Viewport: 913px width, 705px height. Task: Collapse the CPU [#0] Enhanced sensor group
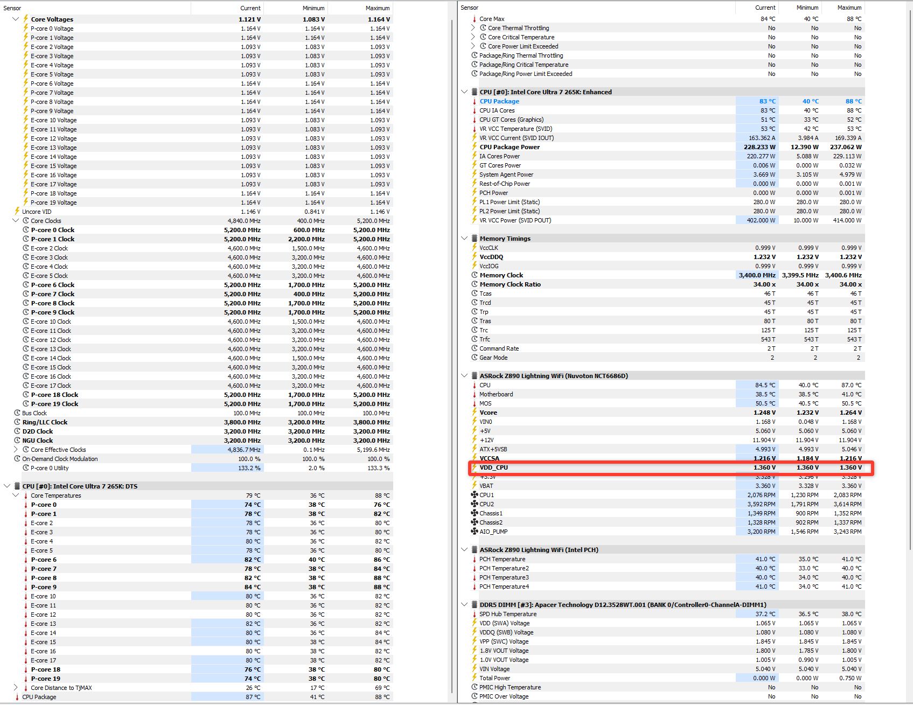coord(464,92)
